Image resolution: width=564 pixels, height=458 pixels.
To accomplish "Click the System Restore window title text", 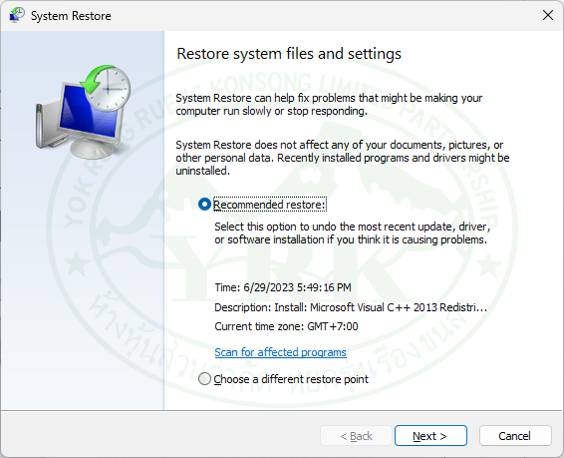I will coord(71,16).
